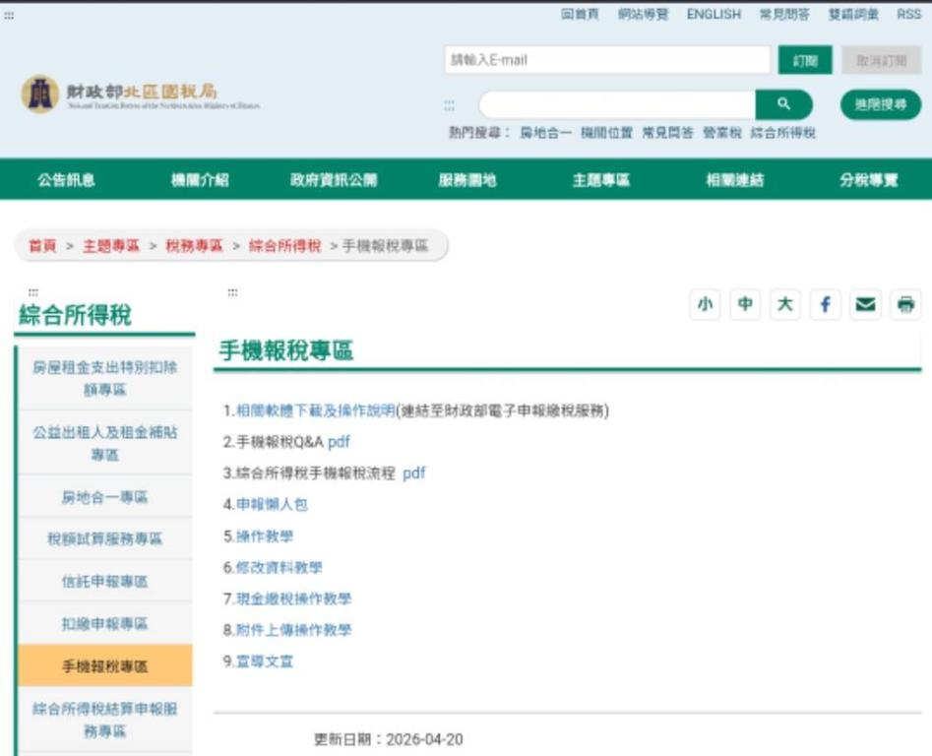The height and width of the screenshot is (756, 932).
Task: Click the search magnifier button
Action: coord(783,104)
